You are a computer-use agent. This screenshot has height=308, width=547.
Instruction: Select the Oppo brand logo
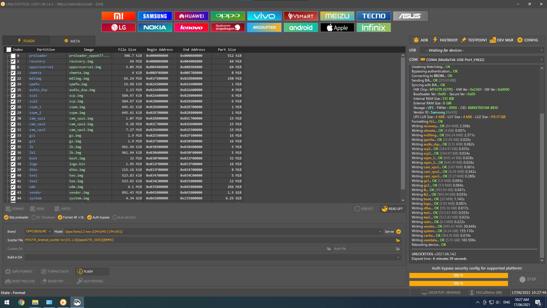[228, 16]
